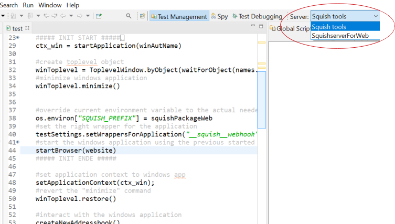The image size is (395, 224).
Task: Click the search magnifier icon in toolbar
Action: tap(129, 16)
